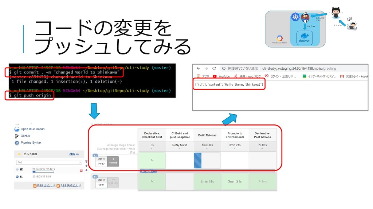Click the browser forward arrow
373x209 pixels.
206,68
